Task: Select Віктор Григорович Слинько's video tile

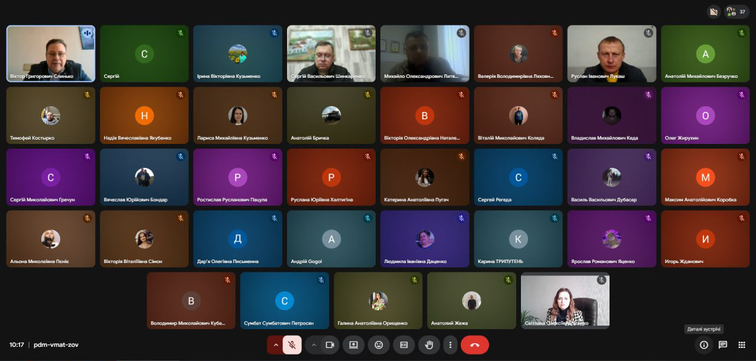Action: pos(50,53)
